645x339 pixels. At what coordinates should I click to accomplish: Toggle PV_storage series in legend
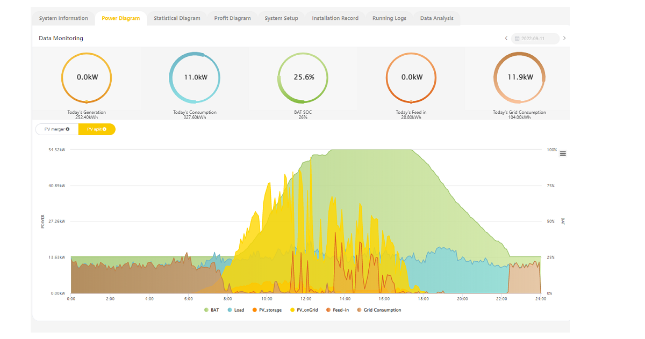(267, 310)
